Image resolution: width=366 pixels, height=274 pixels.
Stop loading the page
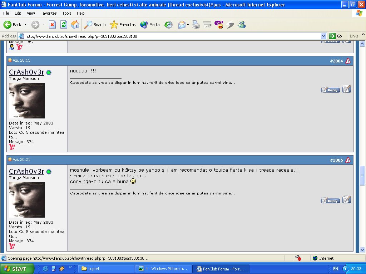[x=52, y=25]
